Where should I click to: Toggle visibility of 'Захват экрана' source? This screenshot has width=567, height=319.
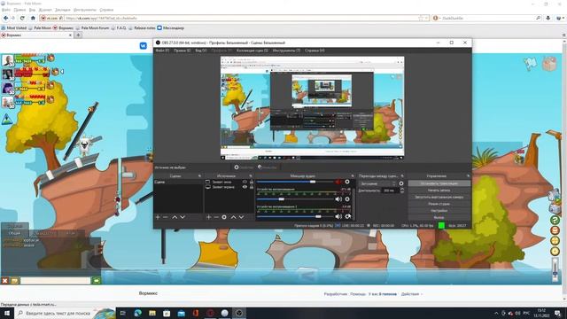tap(245, 187)
